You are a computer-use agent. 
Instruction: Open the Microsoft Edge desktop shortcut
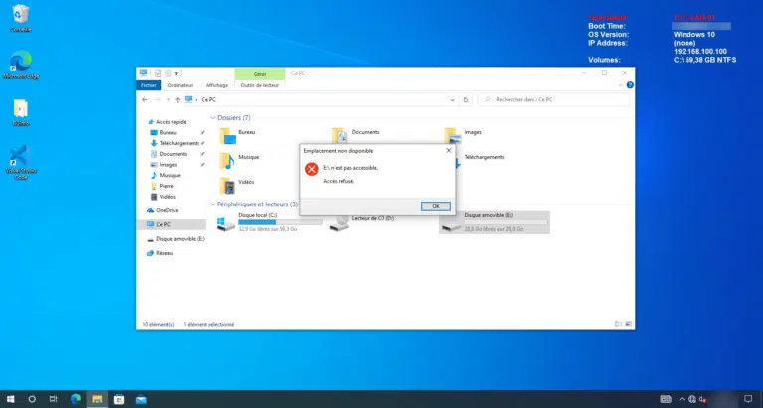coord(21,65)
